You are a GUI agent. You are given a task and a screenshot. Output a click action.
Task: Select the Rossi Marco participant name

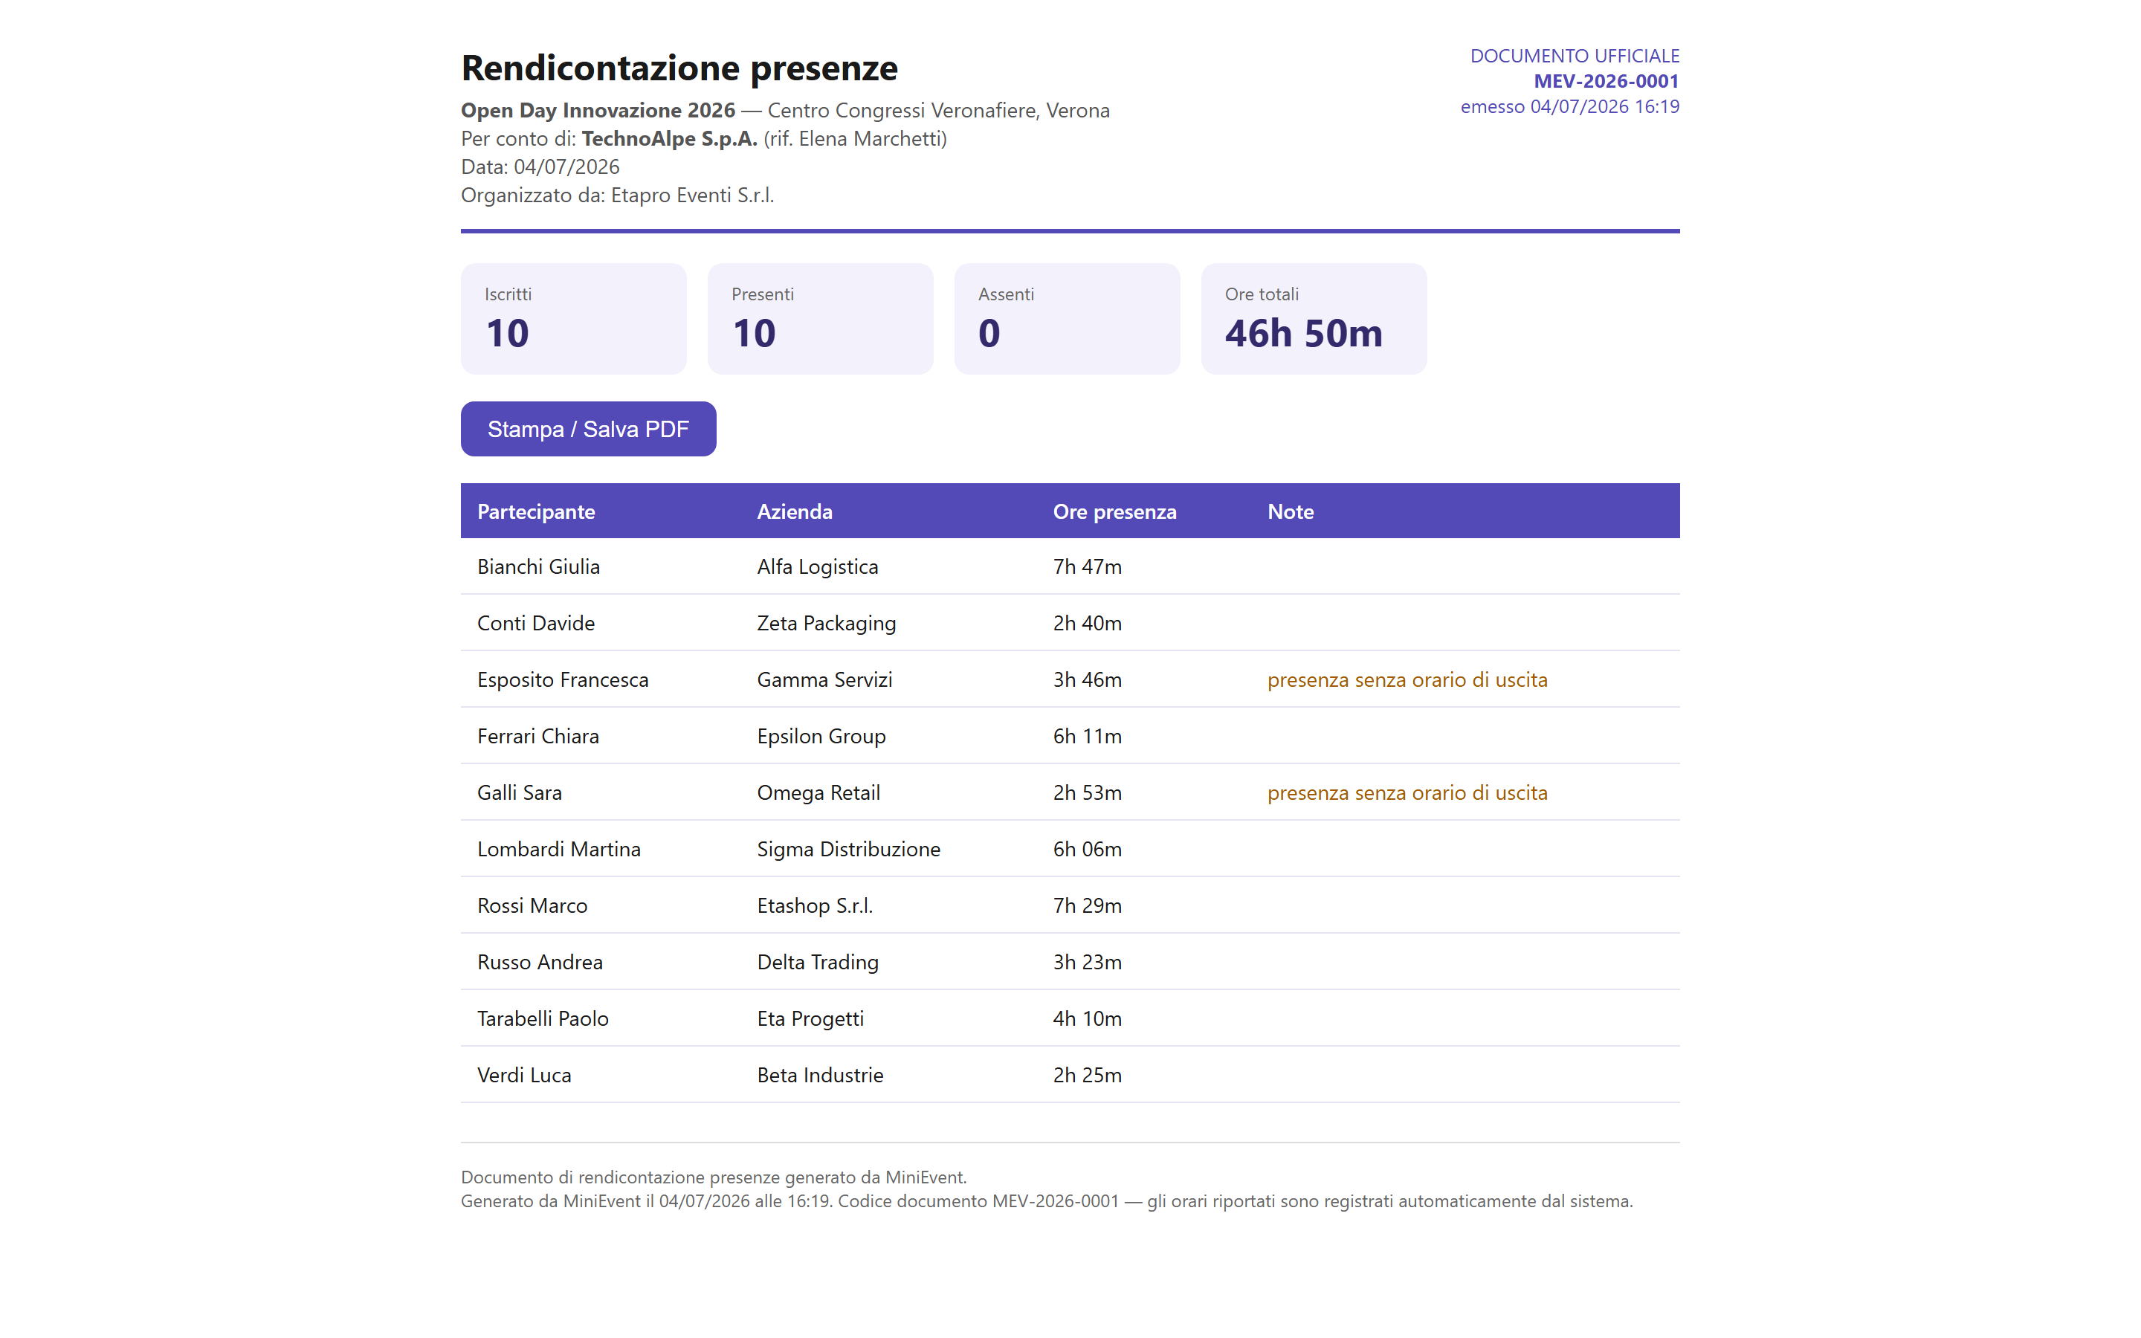click(x=532, y=905)
